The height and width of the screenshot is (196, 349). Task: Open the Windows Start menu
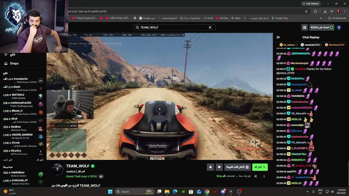[x=110, y=192]
